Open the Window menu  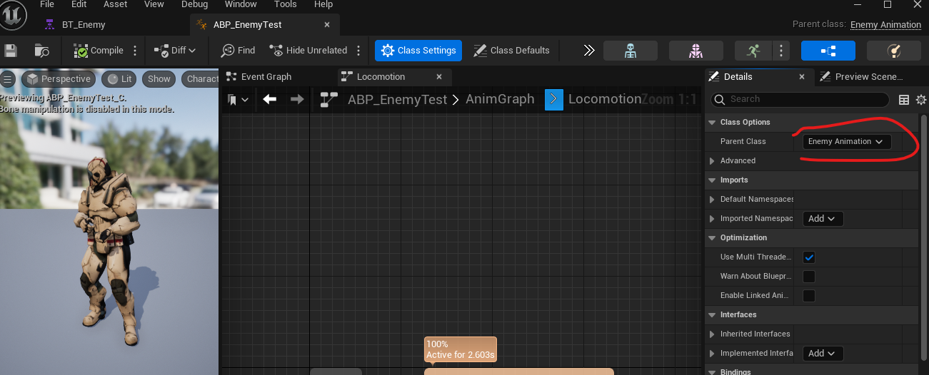(241, 4)
